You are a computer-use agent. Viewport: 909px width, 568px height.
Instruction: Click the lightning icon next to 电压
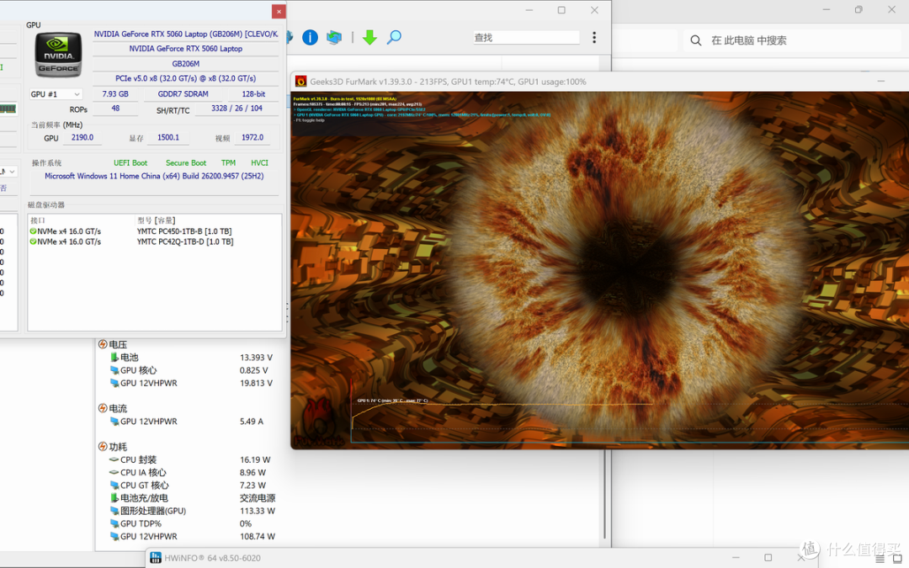coord(103,344)
